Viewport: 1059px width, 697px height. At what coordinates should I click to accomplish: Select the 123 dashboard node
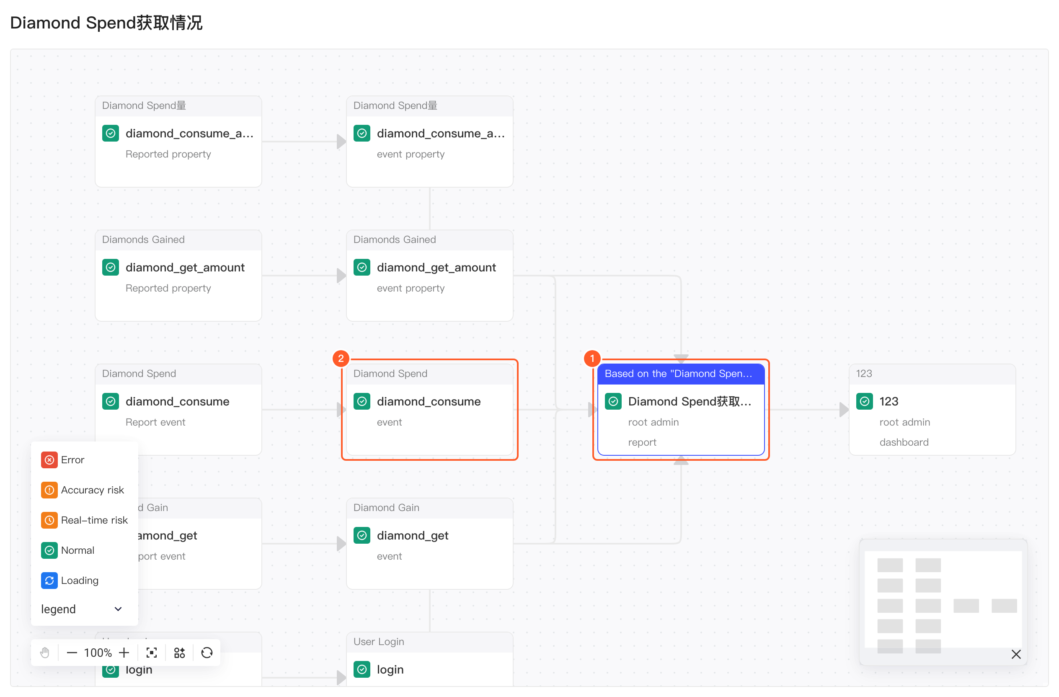coord(932,409)
